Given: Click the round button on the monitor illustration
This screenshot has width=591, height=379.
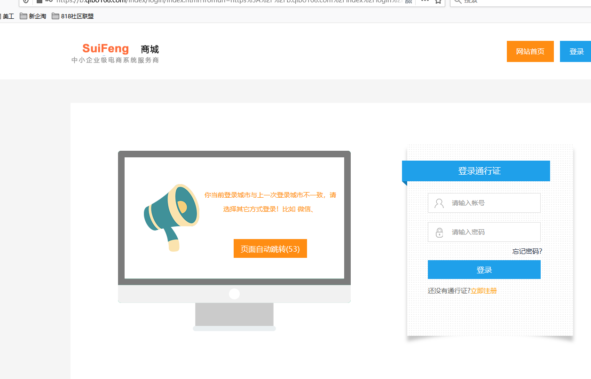Looking at the screenshot, I should (x=234, y=294).
